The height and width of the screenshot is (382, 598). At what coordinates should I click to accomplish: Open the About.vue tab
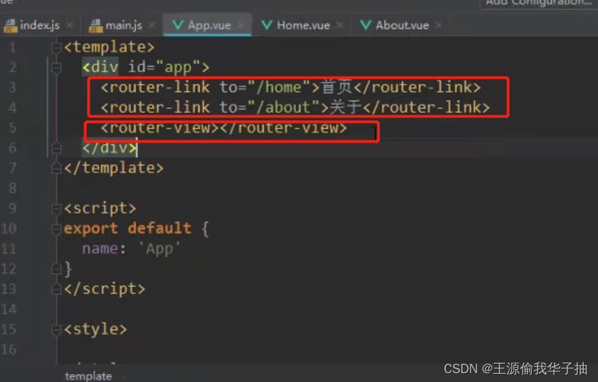(x=401, y=25)
